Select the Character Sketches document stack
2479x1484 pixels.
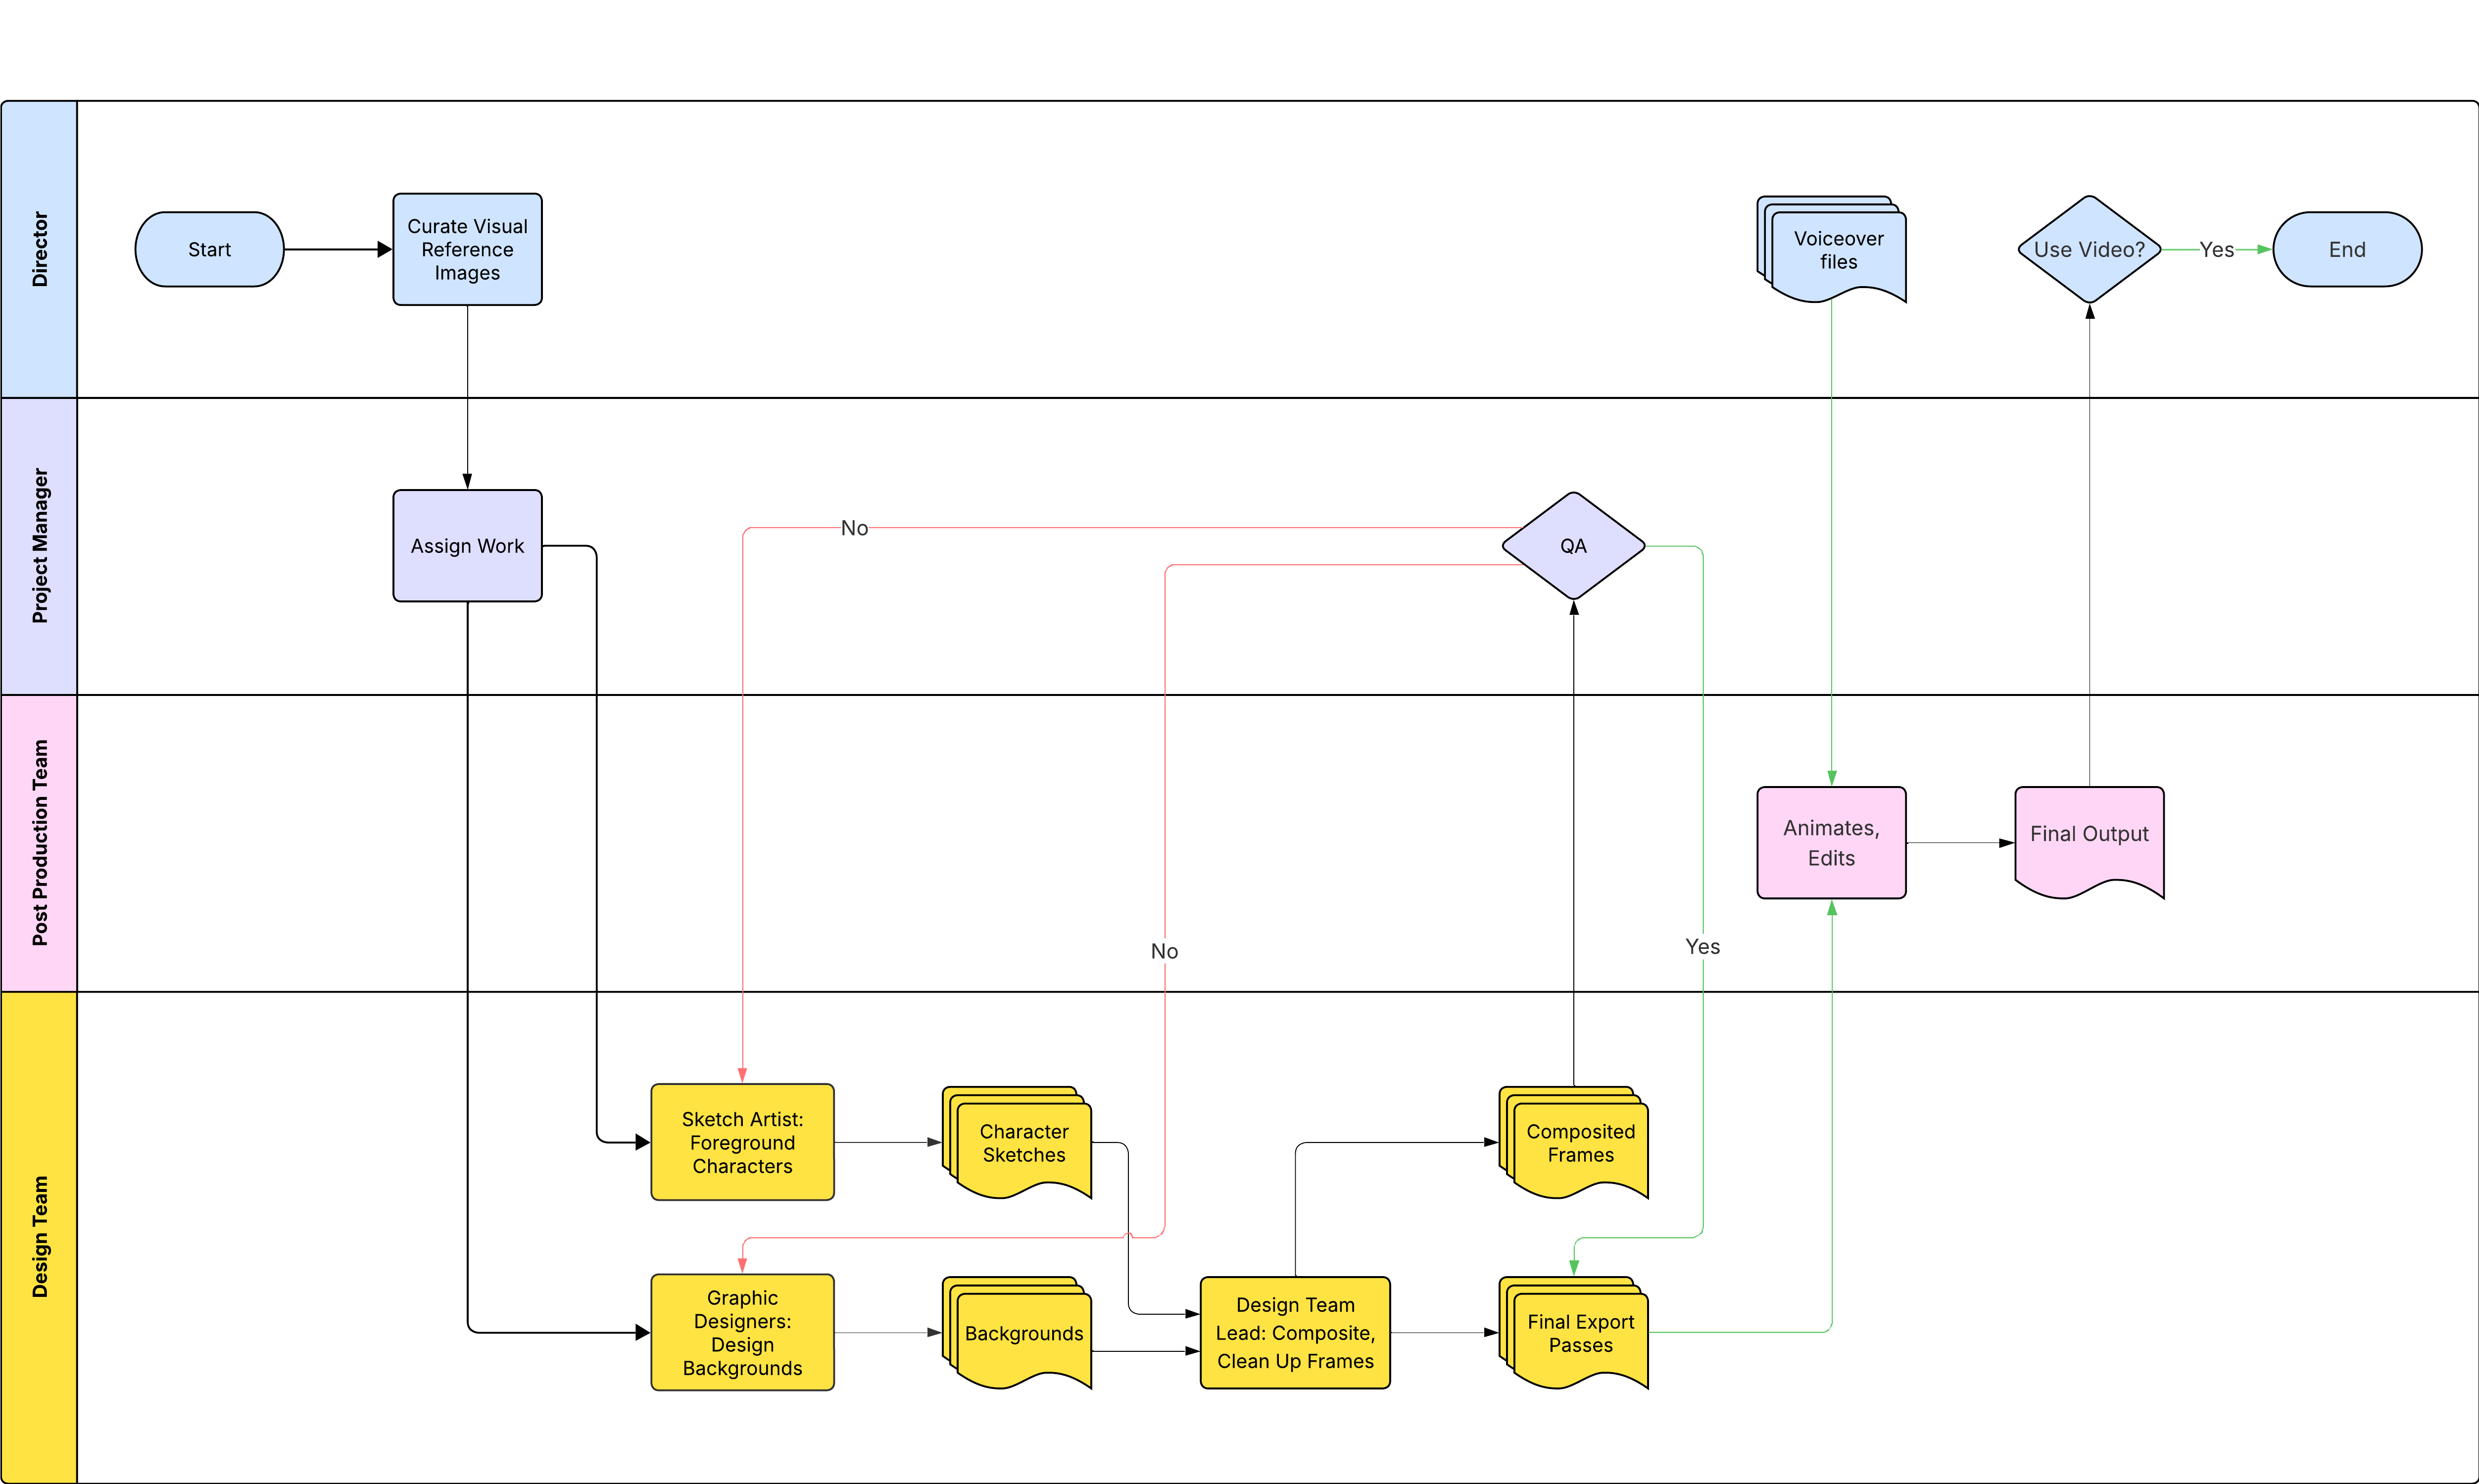[x=1017, y=1142]
